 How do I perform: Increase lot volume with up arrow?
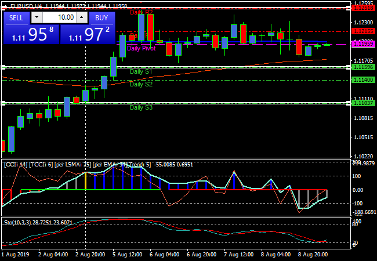point(82,17)
